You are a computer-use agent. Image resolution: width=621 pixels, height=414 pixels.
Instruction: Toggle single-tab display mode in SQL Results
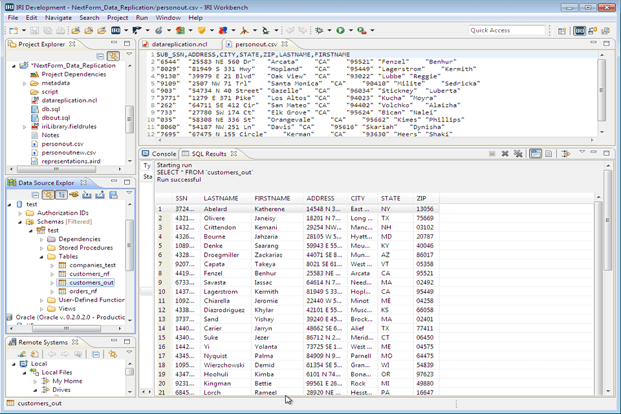(x=536, y=154)
